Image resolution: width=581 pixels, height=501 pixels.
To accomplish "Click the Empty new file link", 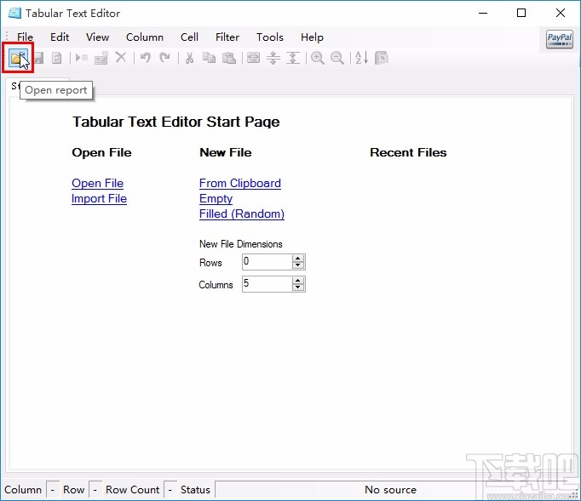I will (x=216, y=199).
